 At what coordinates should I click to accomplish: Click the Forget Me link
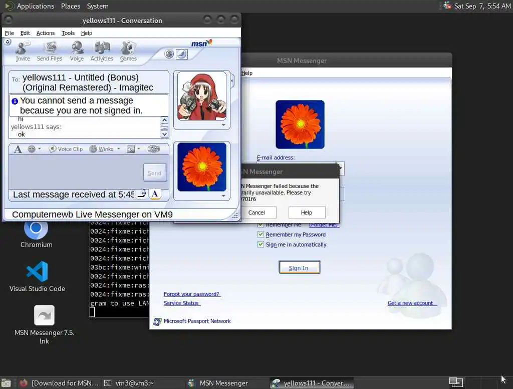(324, 224)
